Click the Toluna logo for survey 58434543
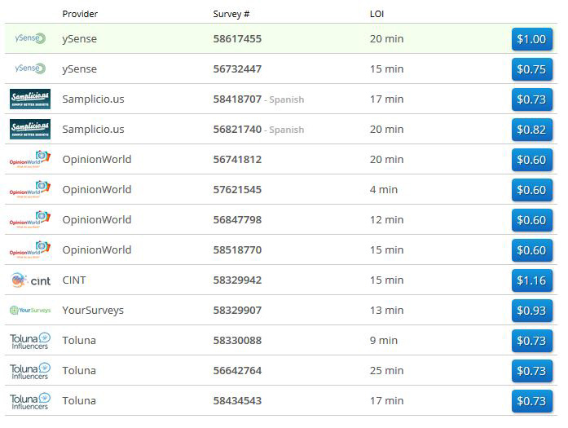The height and width of the screenshot is (428, 568). 30,401
